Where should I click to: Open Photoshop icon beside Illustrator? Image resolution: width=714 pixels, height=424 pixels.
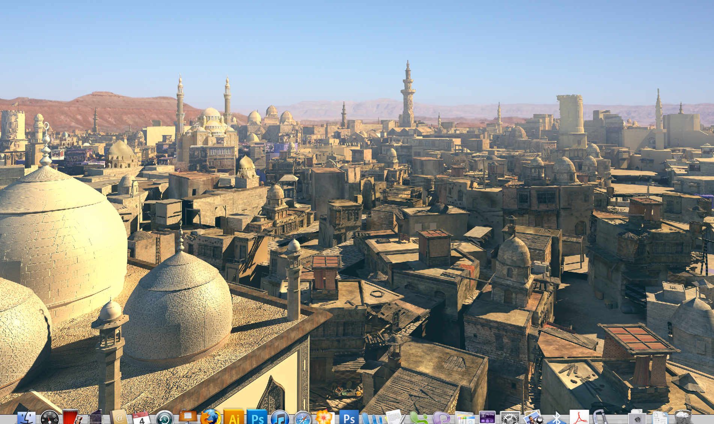click(x=257, y=417)
